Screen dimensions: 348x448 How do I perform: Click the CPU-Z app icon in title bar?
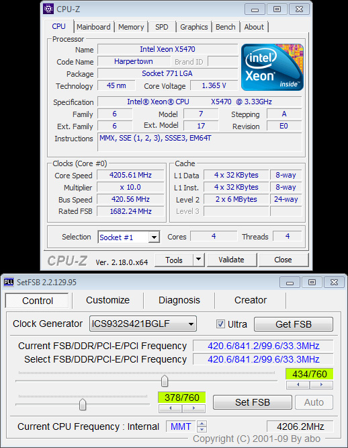[x=48, y=9]
